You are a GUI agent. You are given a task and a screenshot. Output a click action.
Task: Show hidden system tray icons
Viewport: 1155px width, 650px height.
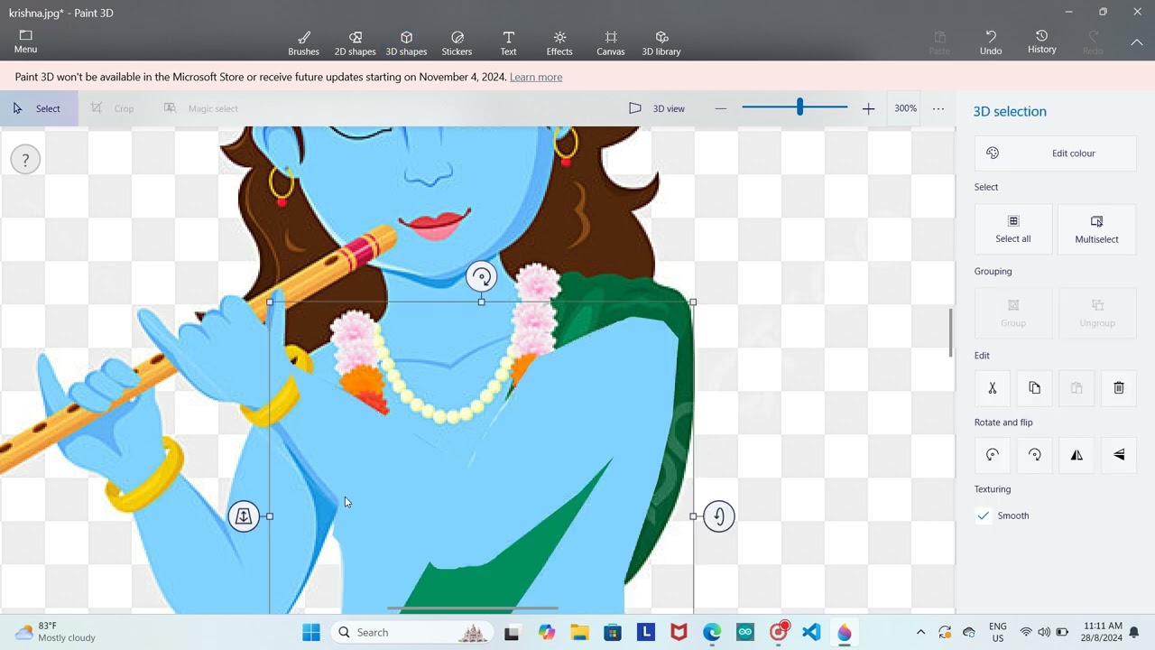(920, 632)
